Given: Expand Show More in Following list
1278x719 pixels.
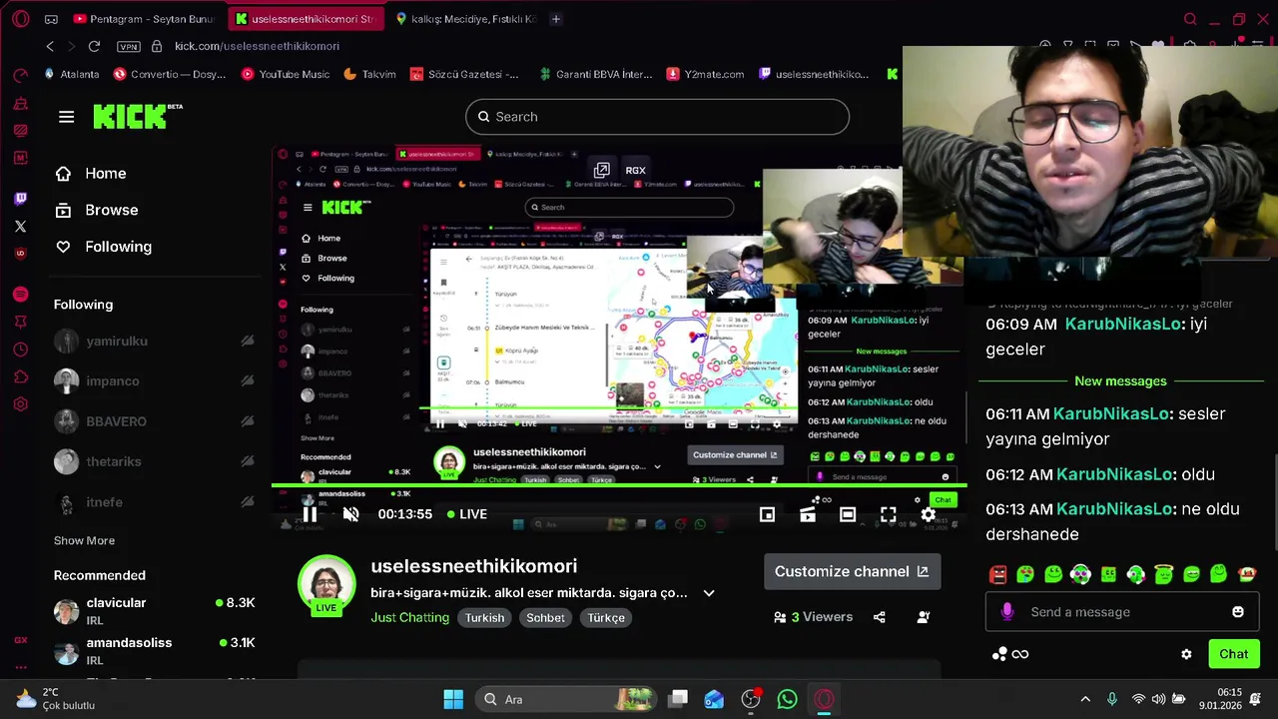Looking at the screenshot, I should pyautogui.click(x=84, y=540).
